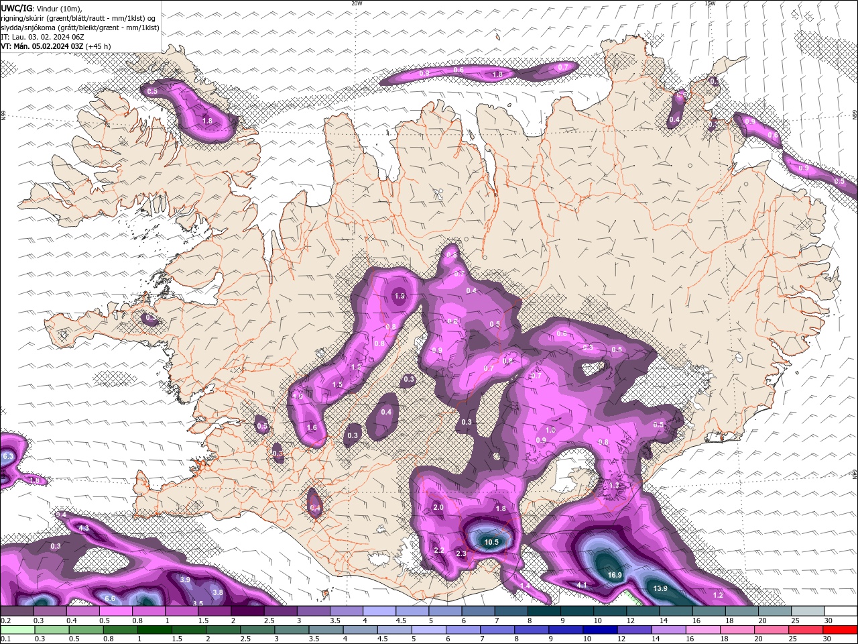Select the 2.3 value beside the 10.5 cell
This screenshot has height=644, width=858.
tap(461, 553)
